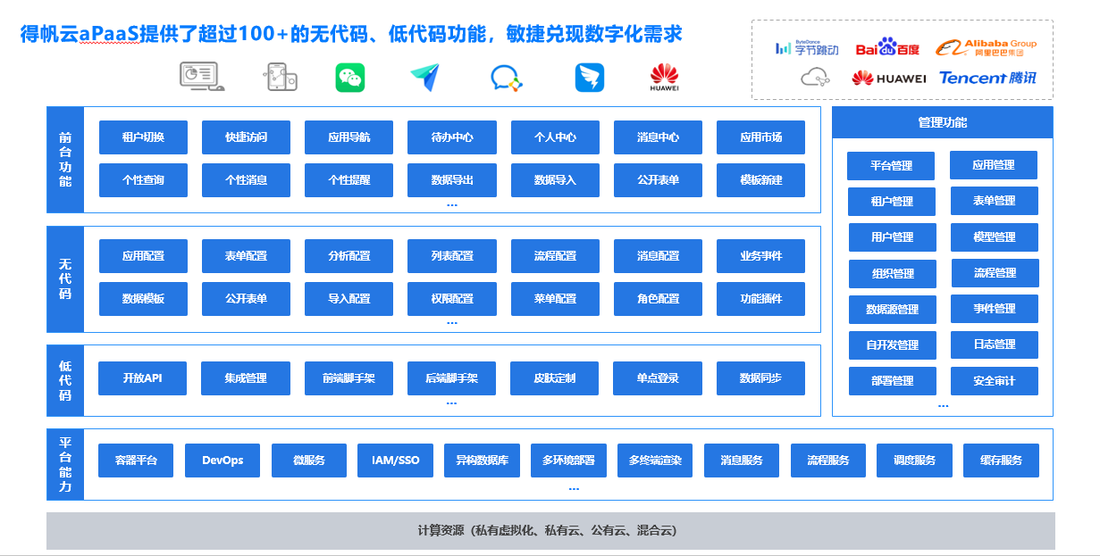Select the WeCom chat bubble icon

[x=505, y=78]
